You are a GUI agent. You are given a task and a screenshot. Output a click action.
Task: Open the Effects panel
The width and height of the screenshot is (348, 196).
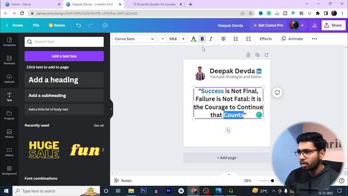coord(266,39)
